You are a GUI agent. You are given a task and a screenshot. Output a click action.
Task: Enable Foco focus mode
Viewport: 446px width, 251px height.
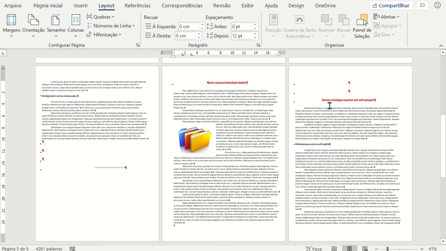[314, 249]
